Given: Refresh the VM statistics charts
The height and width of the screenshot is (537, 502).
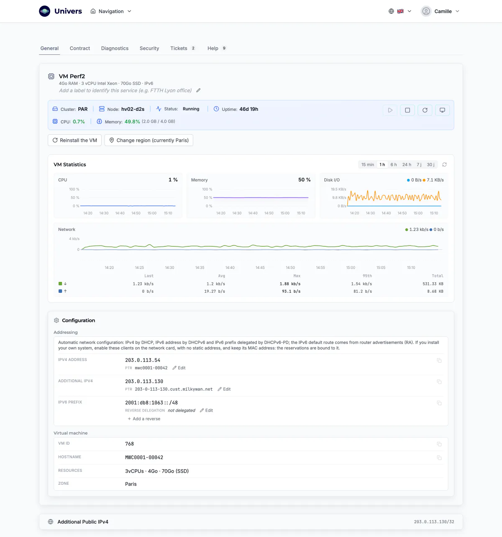Looking at the screenshot, I should tap(445, 165).
